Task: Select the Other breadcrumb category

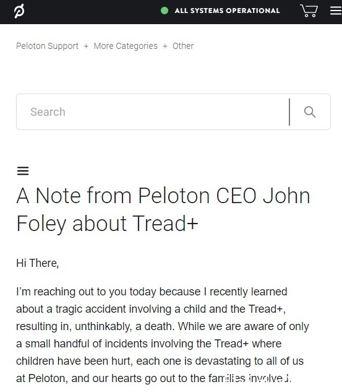Action: click(183, 46)
